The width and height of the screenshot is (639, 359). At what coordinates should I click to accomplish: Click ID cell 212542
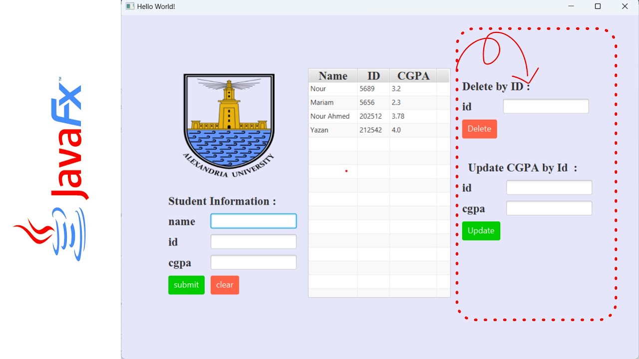click(x=373, y=130)
